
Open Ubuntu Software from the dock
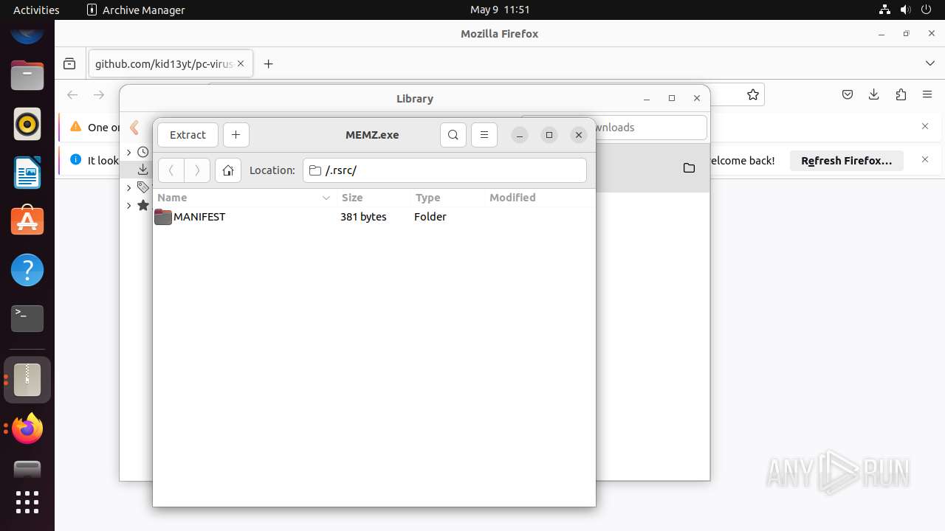pyautogui.click(x=27, y=221)
